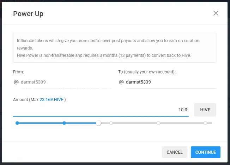Select the second blue slider stop
The height and width of the screenshot is (165, 230).
[x=64, y=123]
